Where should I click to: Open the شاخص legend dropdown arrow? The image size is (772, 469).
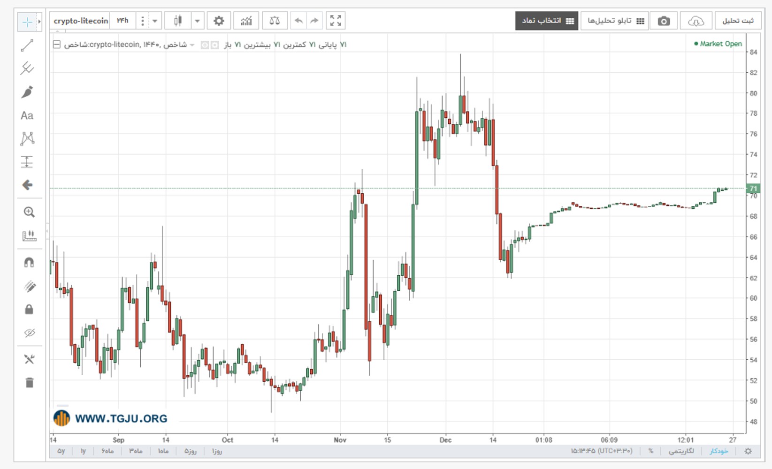coord(192,45)
